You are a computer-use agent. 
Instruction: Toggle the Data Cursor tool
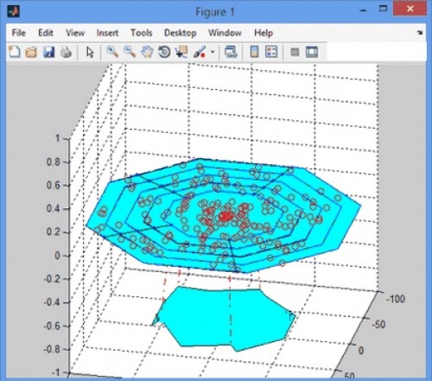coord(181,52)
